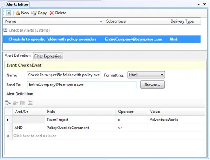
Task: Click the PolicyOverrideComment field cell
Action: click(x=80, y=128)
